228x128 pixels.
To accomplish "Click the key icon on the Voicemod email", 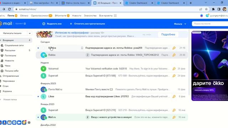I will 174,69.
